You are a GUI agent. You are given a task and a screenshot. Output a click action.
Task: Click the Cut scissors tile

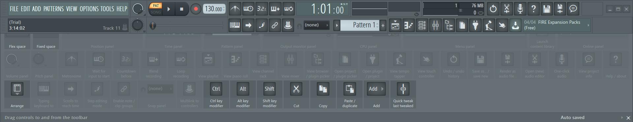coord(296,95)
